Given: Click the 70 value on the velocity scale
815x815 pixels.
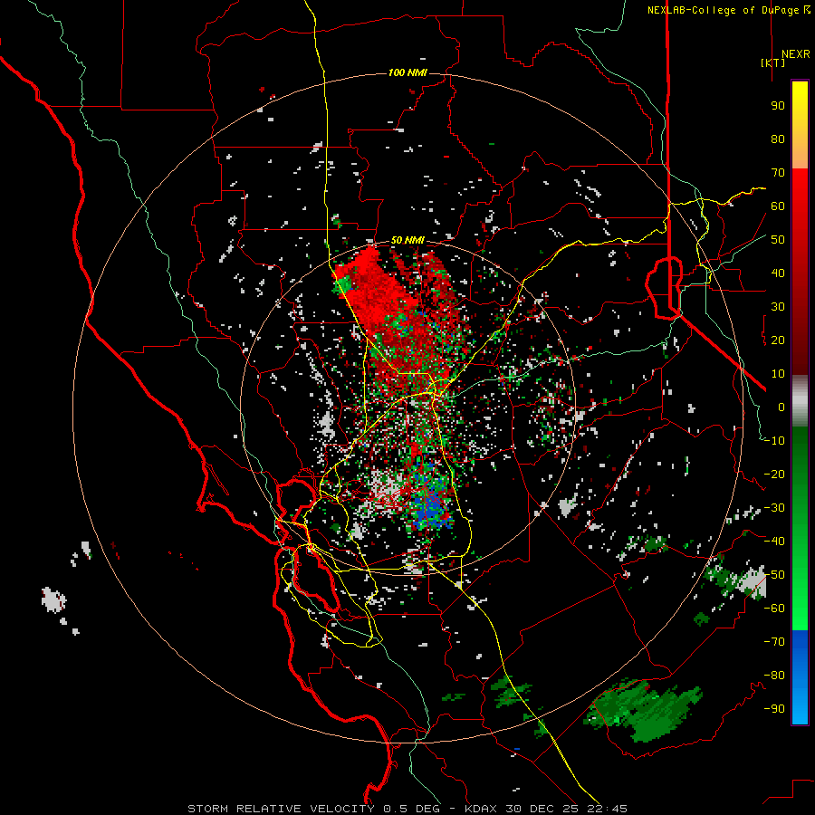Looking at the screenshot, I should (778, 173).
